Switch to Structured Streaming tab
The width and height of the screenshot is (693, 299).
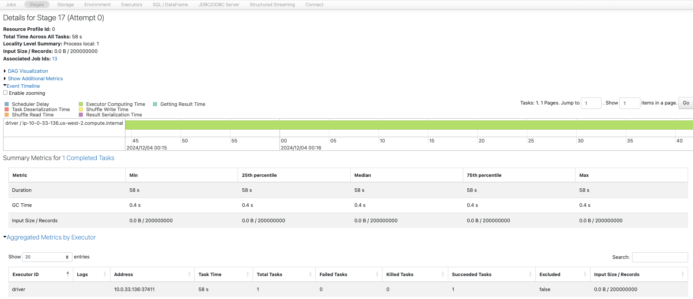(x=272, y=4)
